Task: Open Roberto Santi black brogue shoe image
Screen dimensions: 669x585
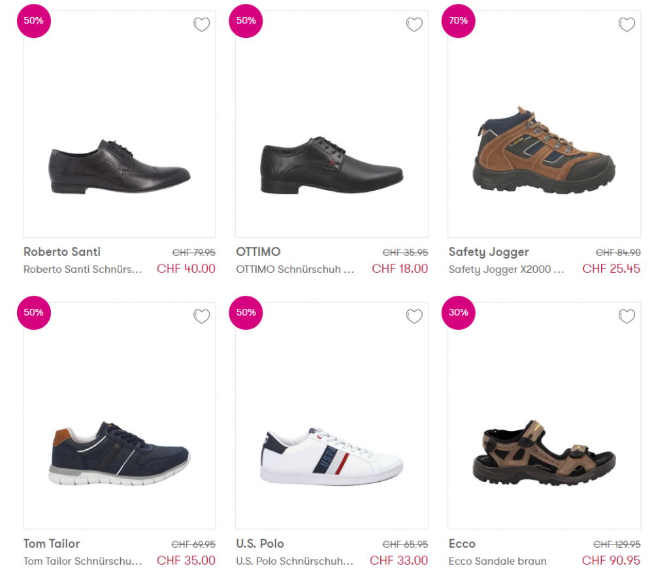Action: point(120,166)
